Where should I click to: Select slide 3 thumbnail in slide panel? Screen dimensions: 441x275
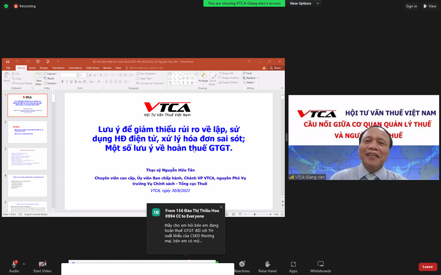28,158
